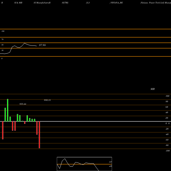Click the RSI line's peak point

pyautogui.click(x=24, y=43)
